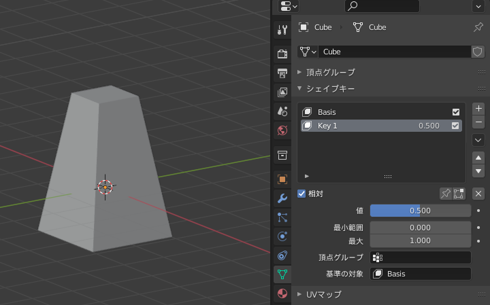The image size is (490, 305).
Task: Clear shape keys with the X button
Action: coord(478,194)
